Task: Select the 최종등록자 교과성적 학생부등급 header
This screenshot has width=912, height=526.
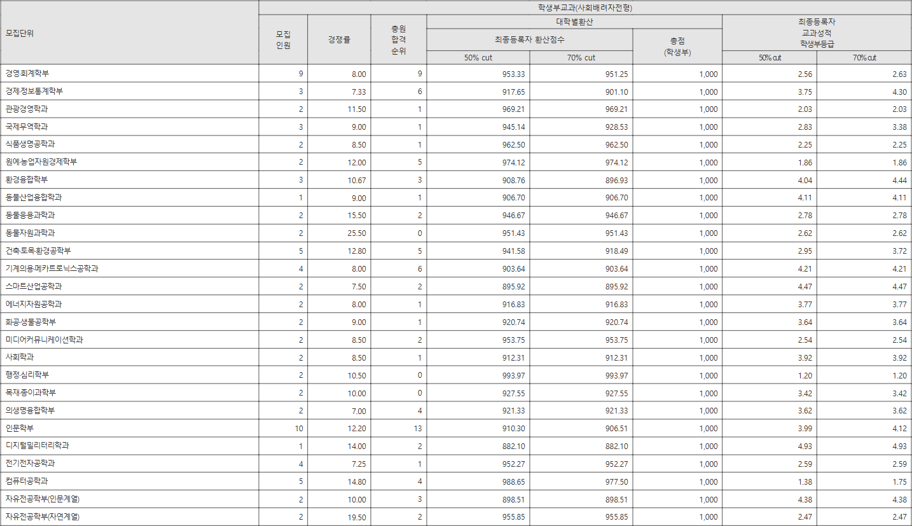Action: [817, 33]
